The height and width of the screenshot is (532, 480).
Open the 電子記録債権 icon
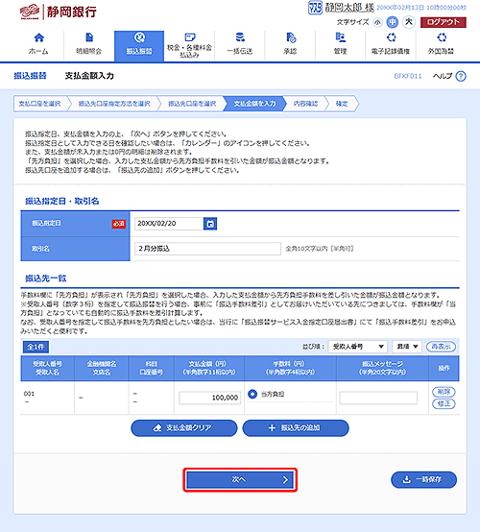click(391, 37)
